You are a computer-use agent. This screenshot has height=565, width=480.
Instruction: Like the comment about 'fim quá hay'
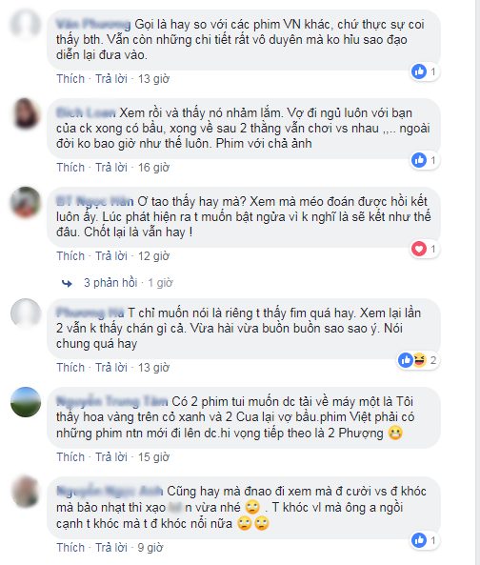click(x=70, y=367)
